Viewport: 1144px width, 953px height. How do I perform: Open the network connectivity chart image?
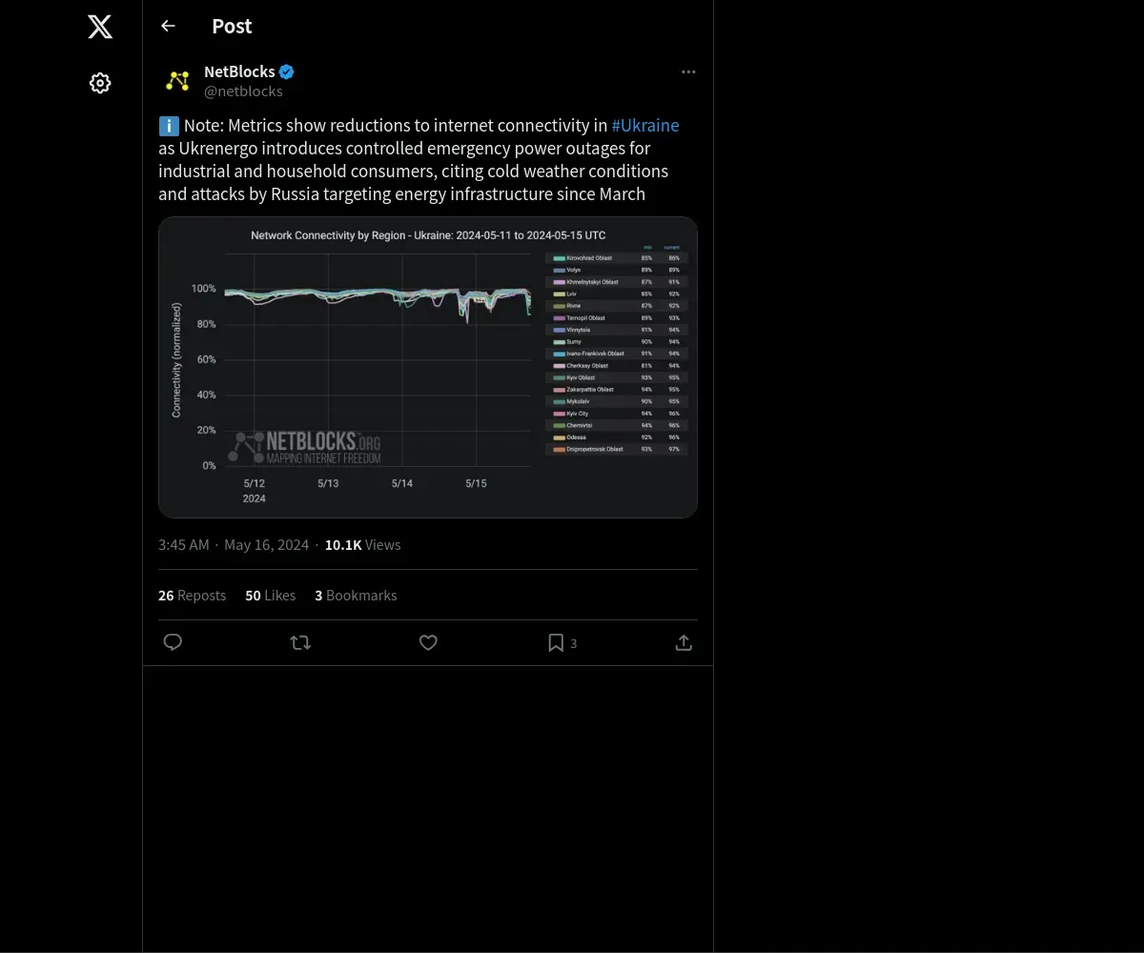[x=428, y=367]
